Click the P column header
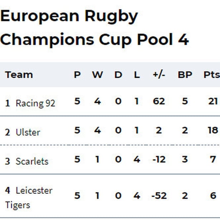Viewport: 220px width, 220px height. (77, 75)
